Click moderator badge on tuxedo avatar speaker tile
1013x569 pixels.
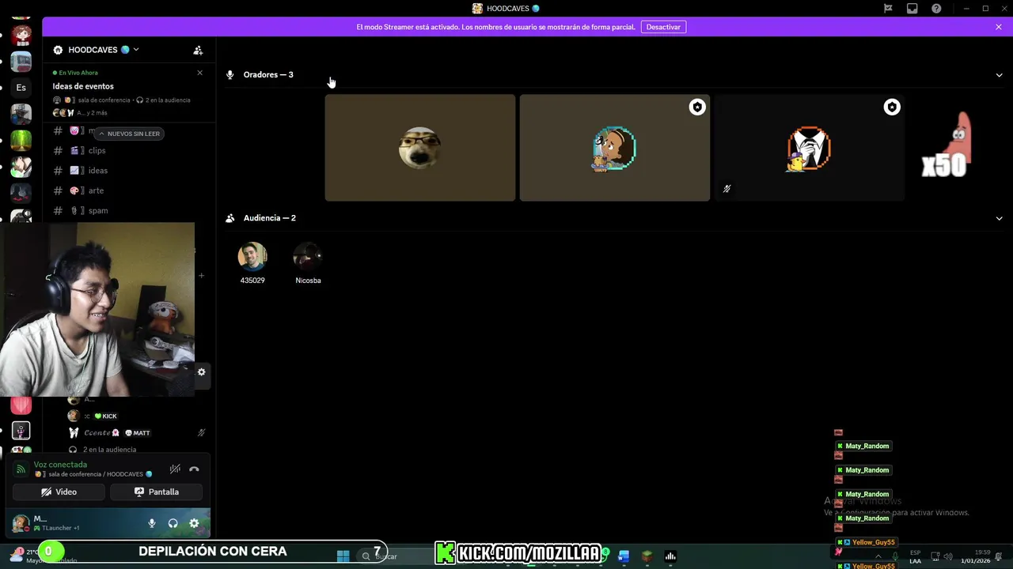coord(892,107)
